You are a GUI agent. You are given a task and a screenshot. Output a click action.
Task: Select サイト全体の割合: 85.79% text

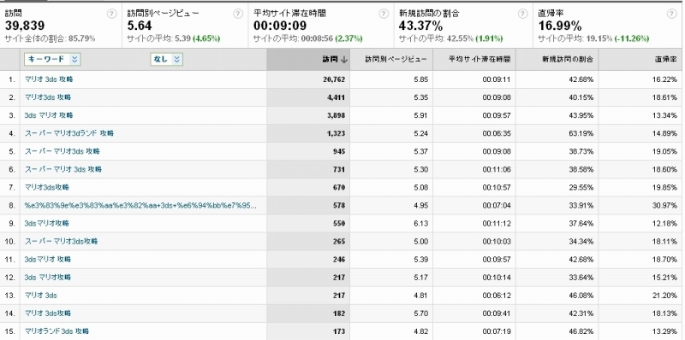[50, 38]
